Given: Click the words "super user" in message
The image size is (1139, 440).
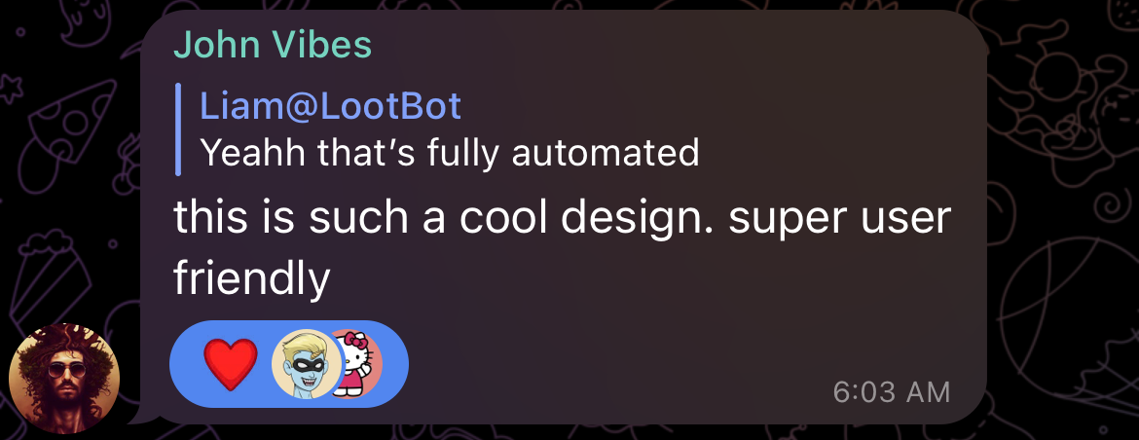Looking at the screenshot, I should pos(840,220).
